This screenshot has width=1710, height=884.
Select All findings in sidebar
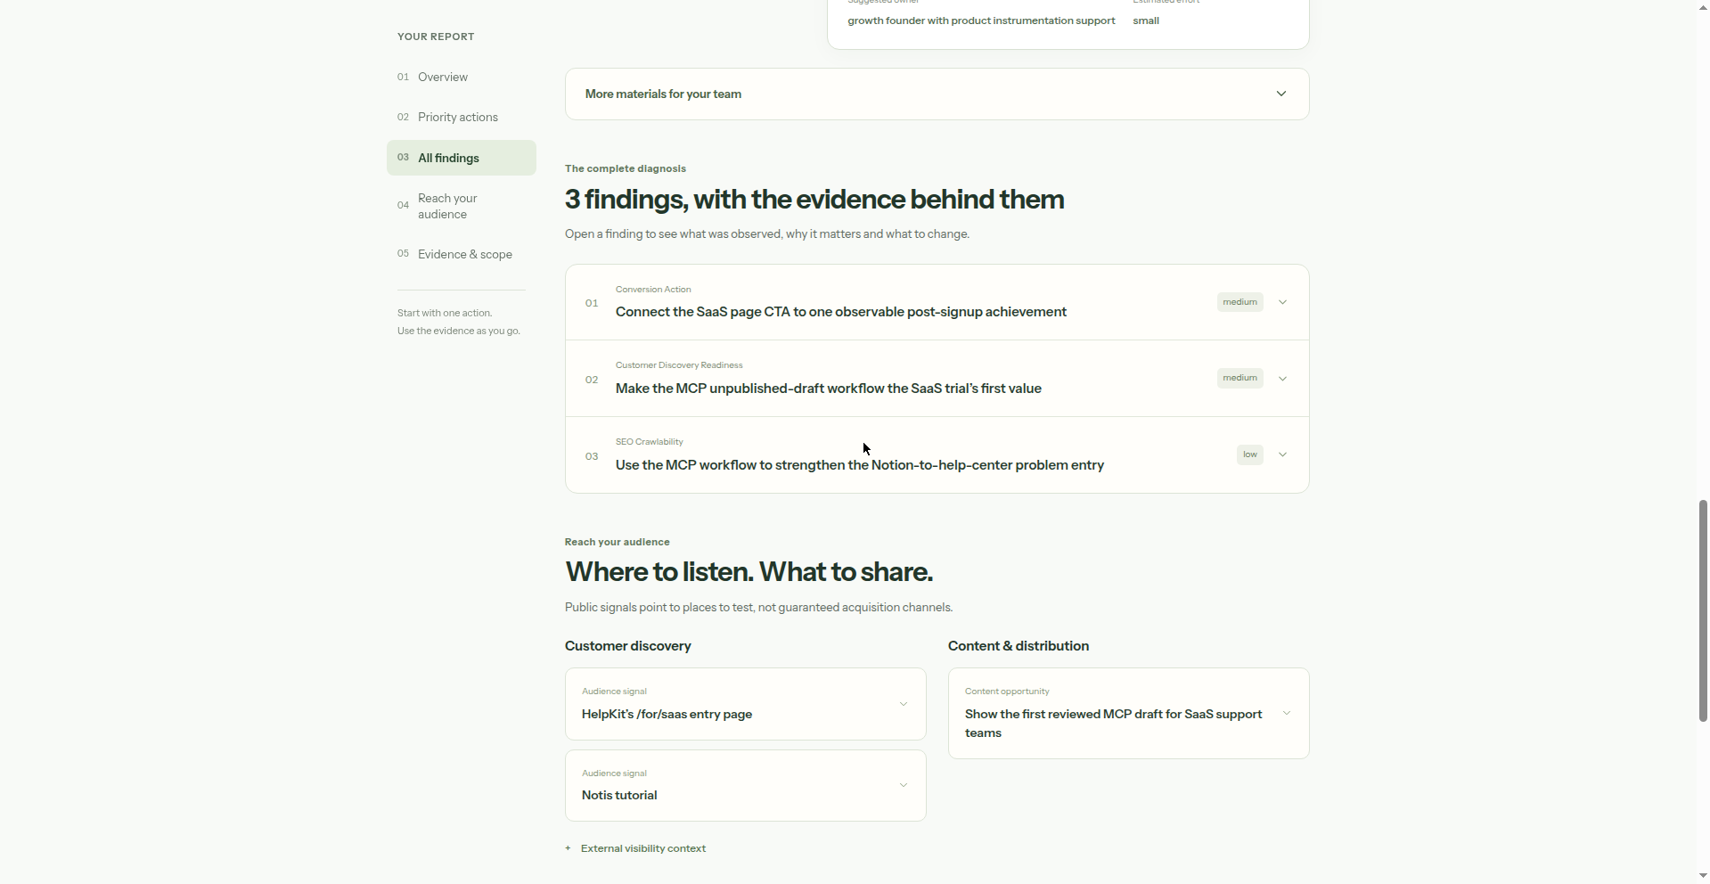461,158
